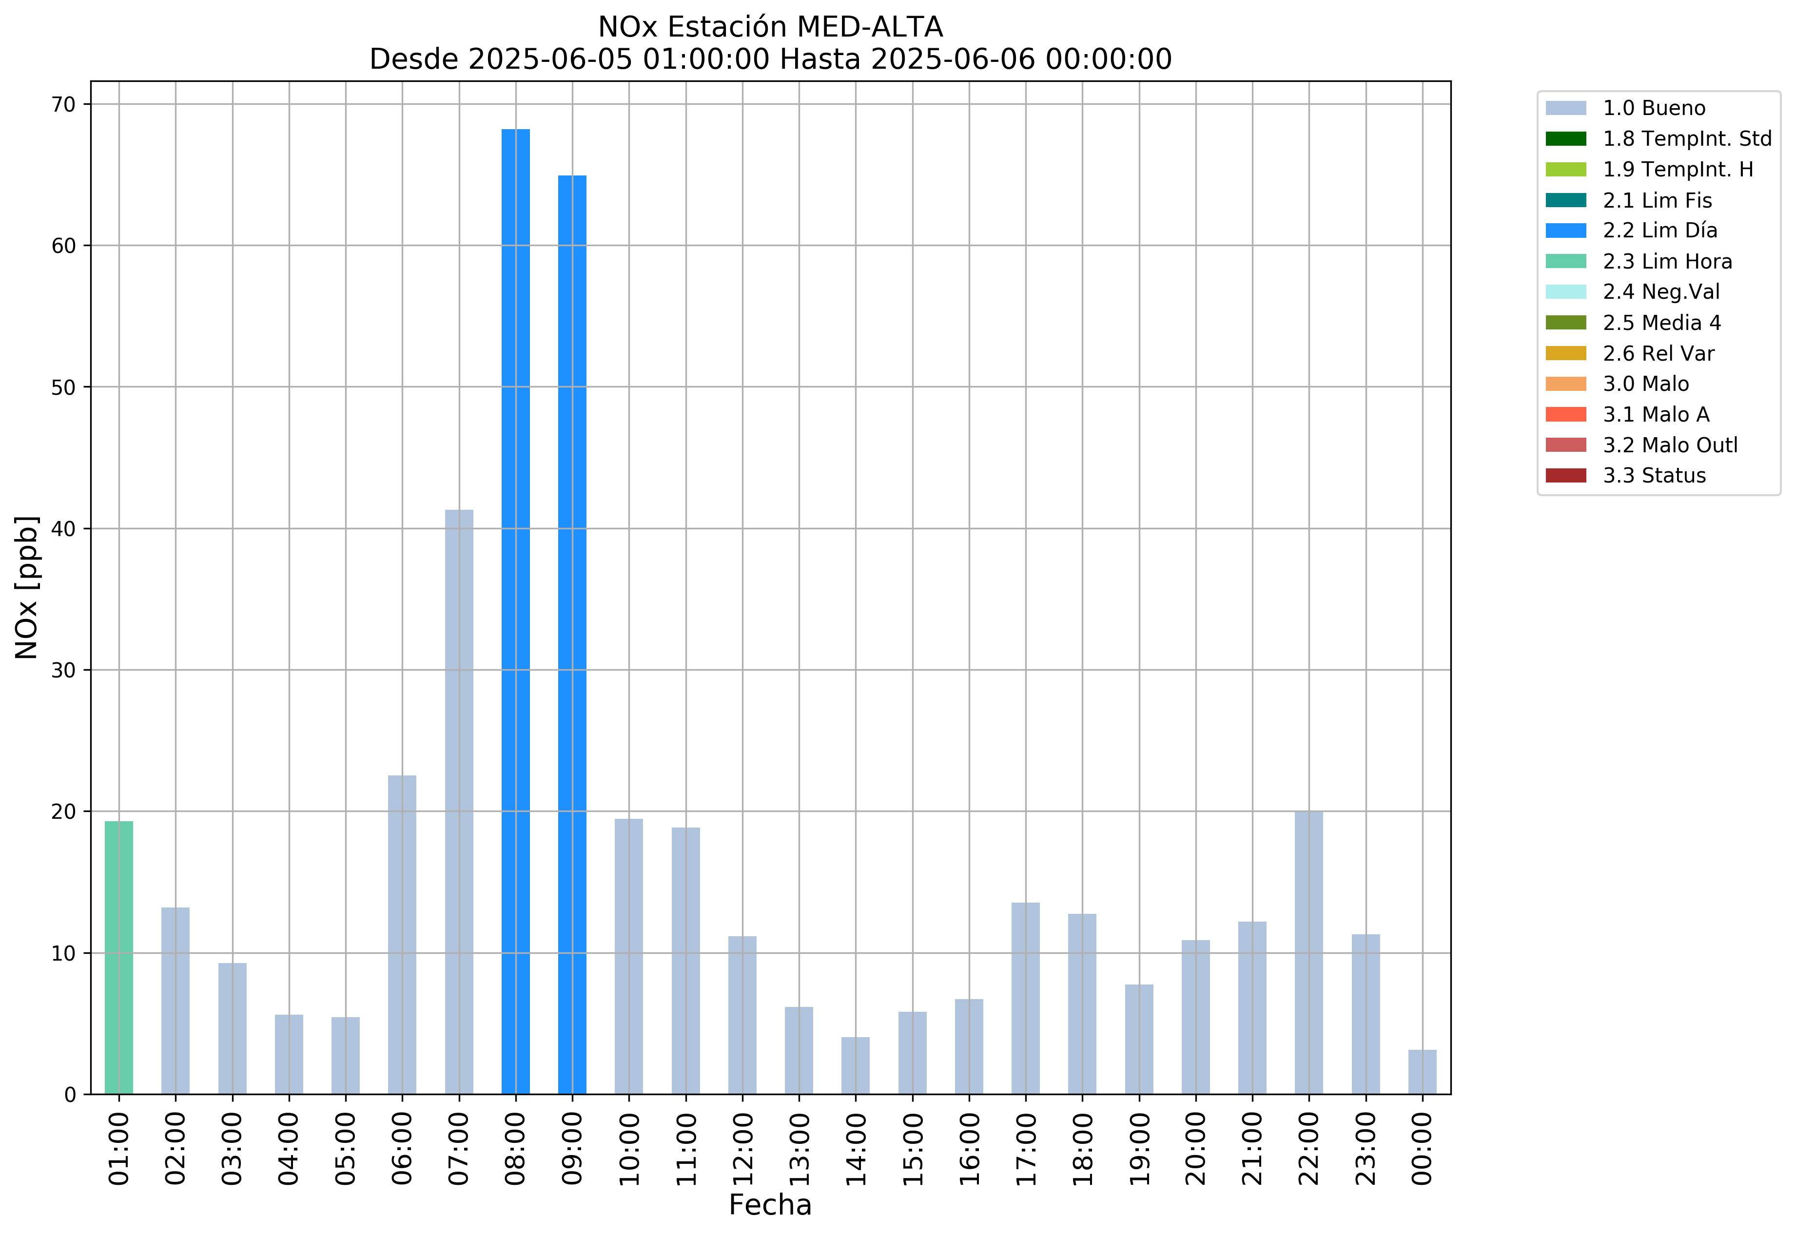Image resolution: width=1795 pixels, height=1235 pixels.
Task: Click the 2.3 Lim Hora legend swatch
Action: point(1565,262)
